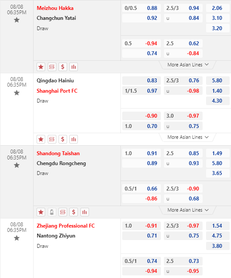Click red star icon under Meizhou Hakka match
The image size is (231, 278).
(x=41, y=67)
